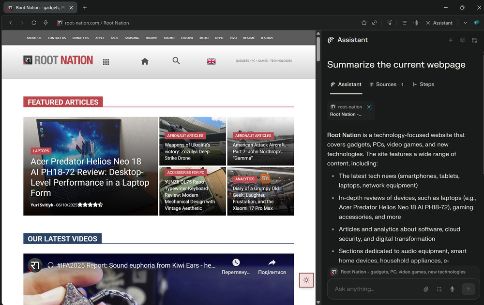The image size is (484, 305).
Task: Select the Assistant answer tab
Action: coord(346,85)
